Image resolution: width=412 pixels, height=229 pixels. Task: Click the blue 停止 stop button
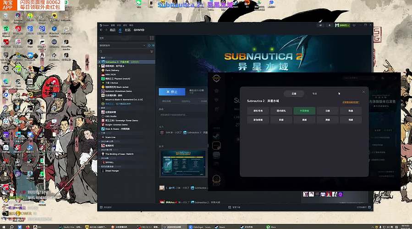[172, 92]
